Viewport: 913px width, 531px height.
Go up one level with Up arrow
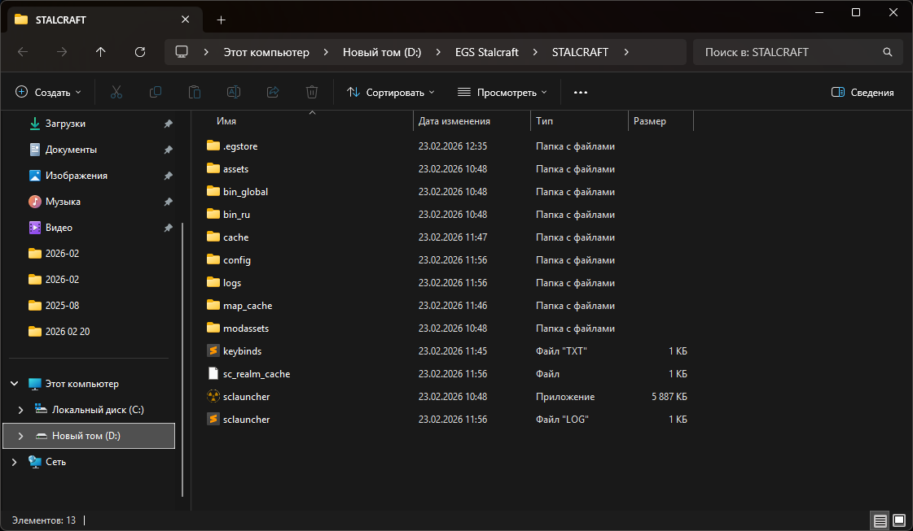tap(101, 52)
